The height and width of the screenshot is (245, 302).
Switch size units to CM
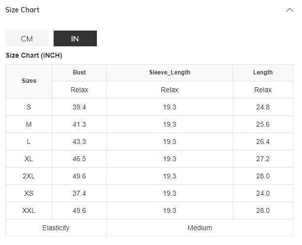pos(27,38)
